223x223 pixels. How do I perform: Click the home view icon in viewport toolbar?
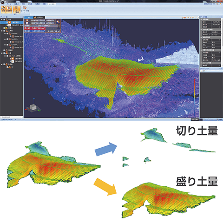(183, 18)
